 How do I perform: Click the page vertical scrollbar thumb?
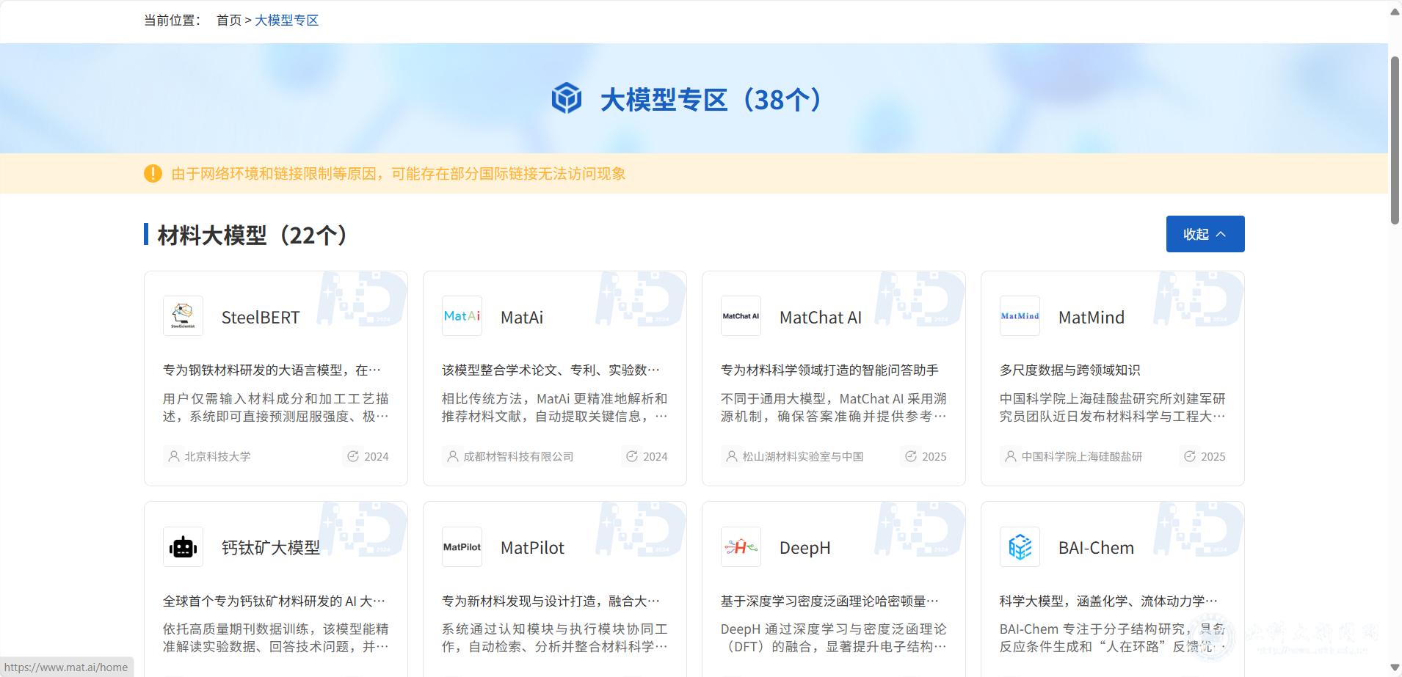point(1395,139)
